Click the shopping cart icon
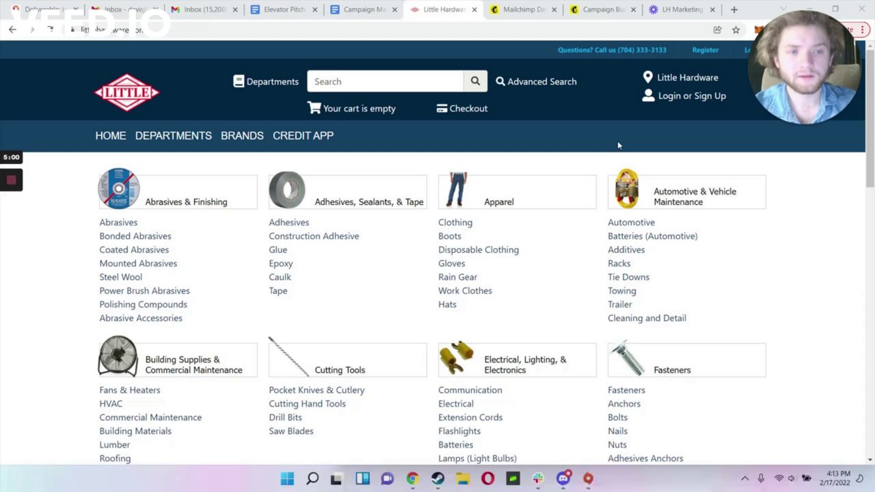Screen dimensions: 875x492 click(x=314, y=107)
